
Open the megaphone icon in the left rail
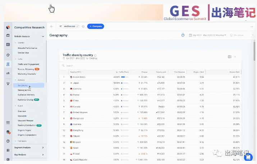click(x=8, y=73)
